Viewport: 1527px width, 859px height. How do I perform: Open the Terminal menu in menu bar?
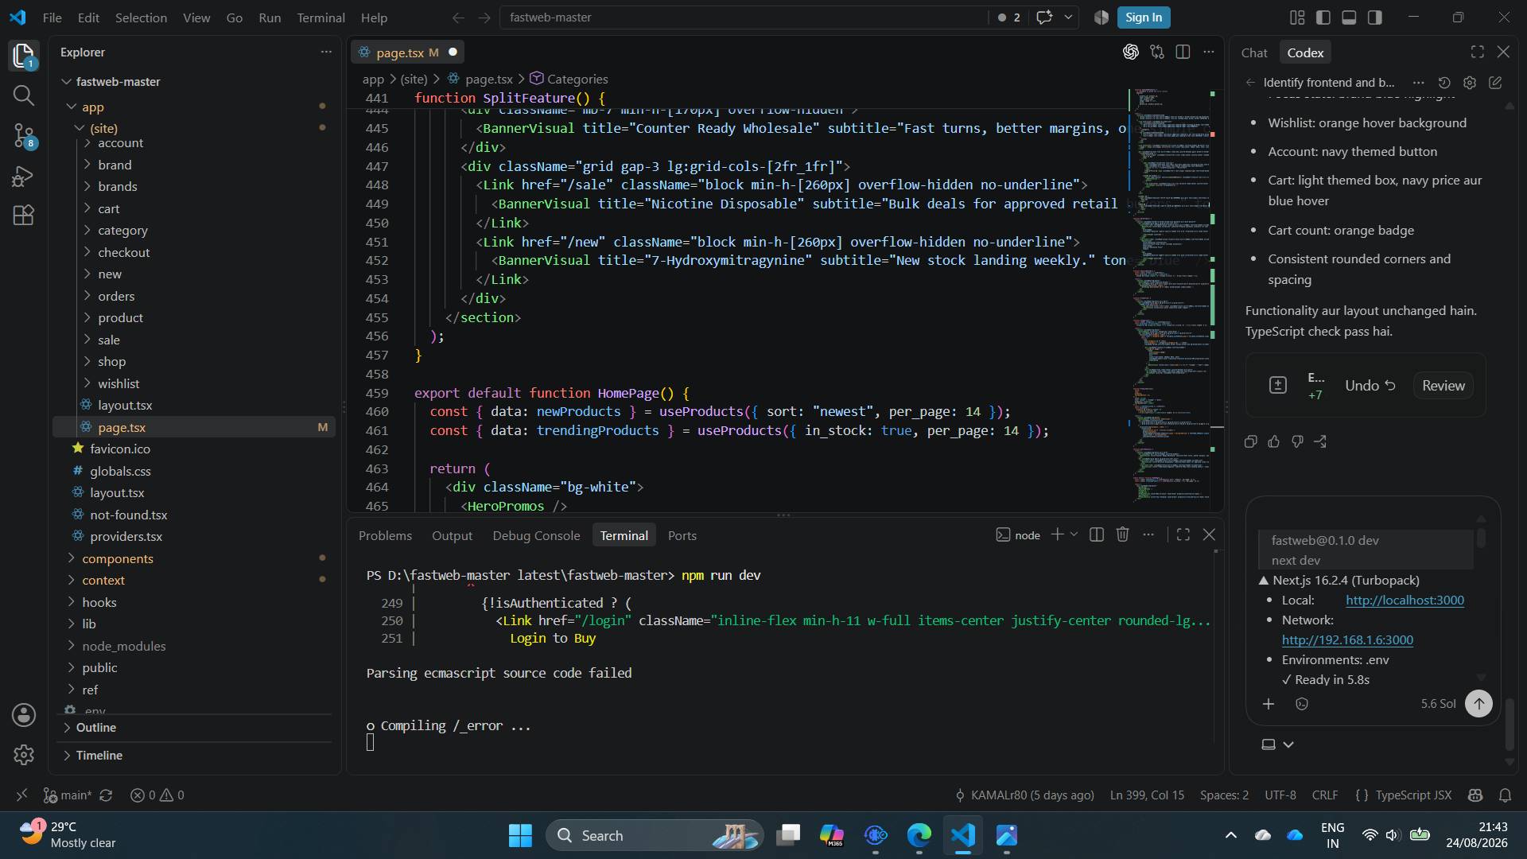click(321, 17)
